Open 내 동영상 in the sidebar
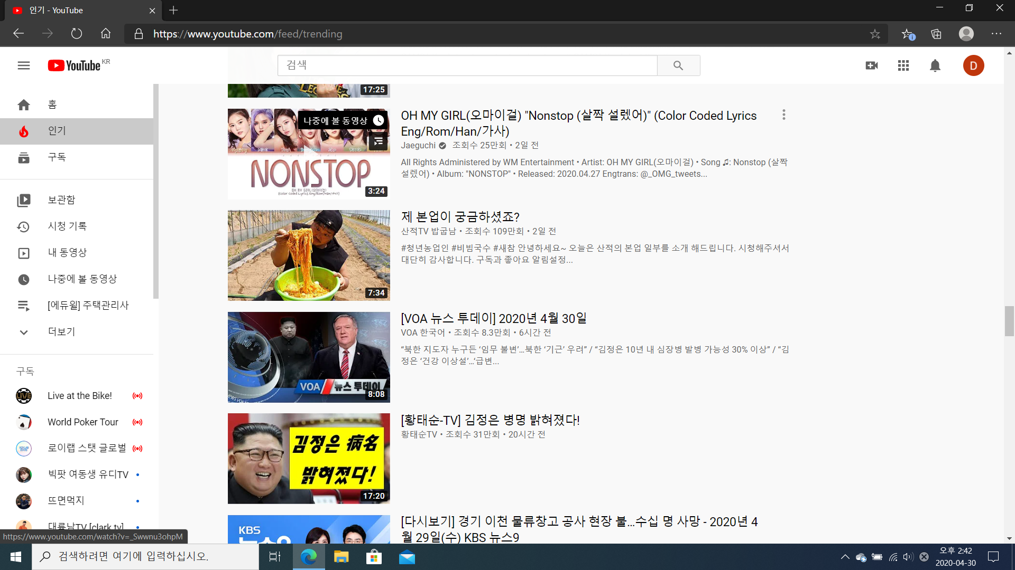1015x570 pixels. (x=77, y=253)
